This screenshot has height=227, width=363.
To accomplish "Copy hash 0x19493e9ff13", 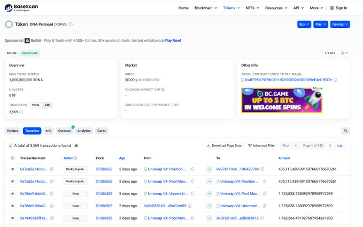I will click(x=52, y=218).
